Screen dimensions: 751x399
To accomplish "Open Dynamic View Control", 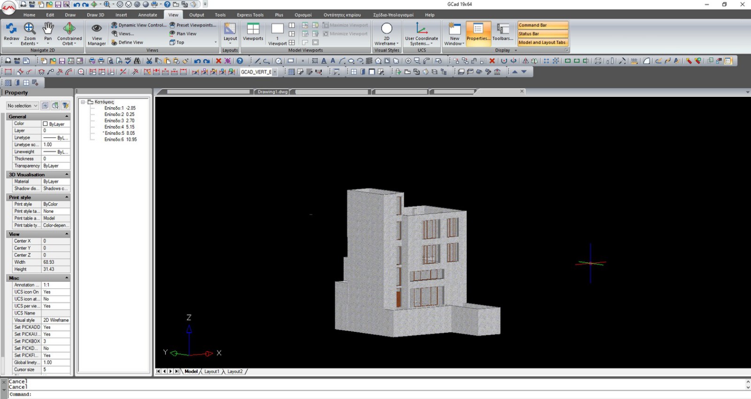I will click(x=139, y=25).
